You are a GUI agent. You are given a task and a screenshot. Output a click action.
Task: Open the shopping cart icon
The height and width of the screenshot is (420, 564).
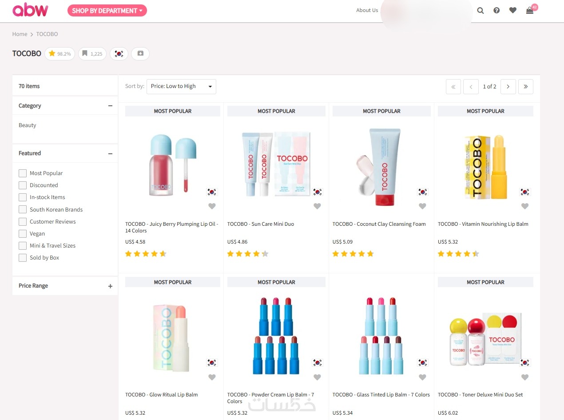pyautogui.click(x=530, y=10)
